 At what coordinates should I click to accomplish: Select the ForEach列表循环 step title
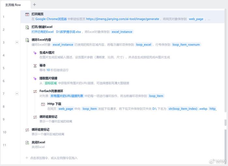tap(51, 91)
